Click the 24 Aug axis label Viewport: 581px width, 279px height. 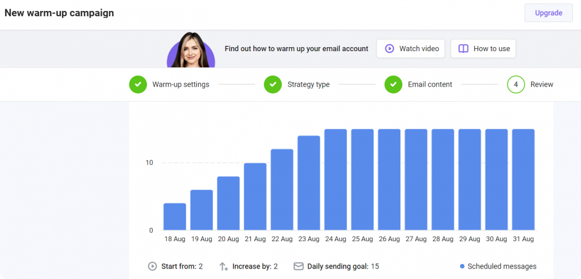click(336, 239)
